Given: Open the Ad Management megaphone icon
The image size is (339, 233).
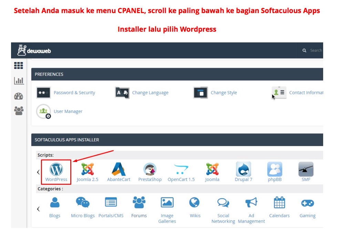Looking at the screenshot, I should coord(251,202).
